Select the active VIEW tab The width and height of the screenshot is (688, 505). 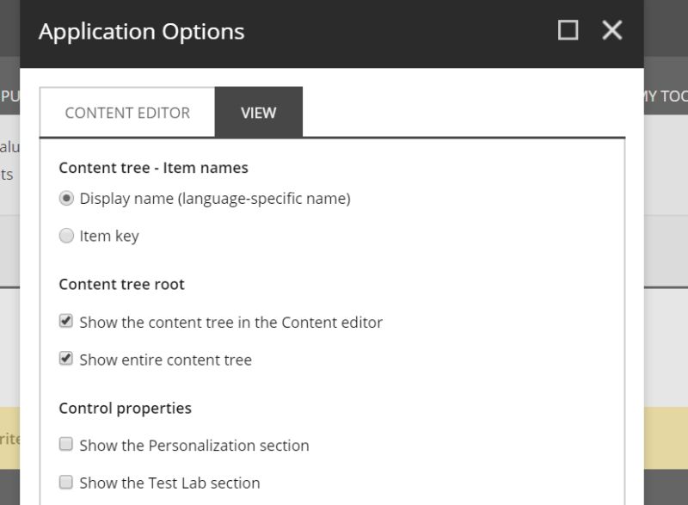258,112
